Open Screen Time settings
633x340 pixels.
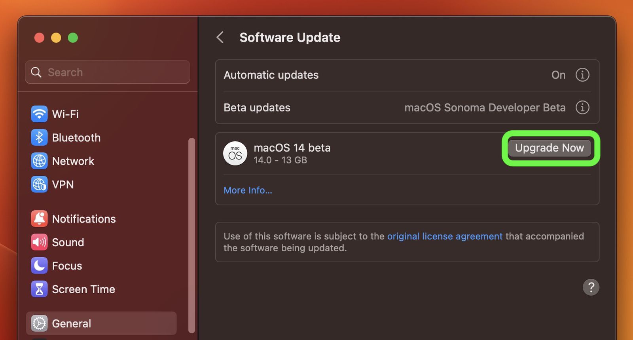point(39,289)
